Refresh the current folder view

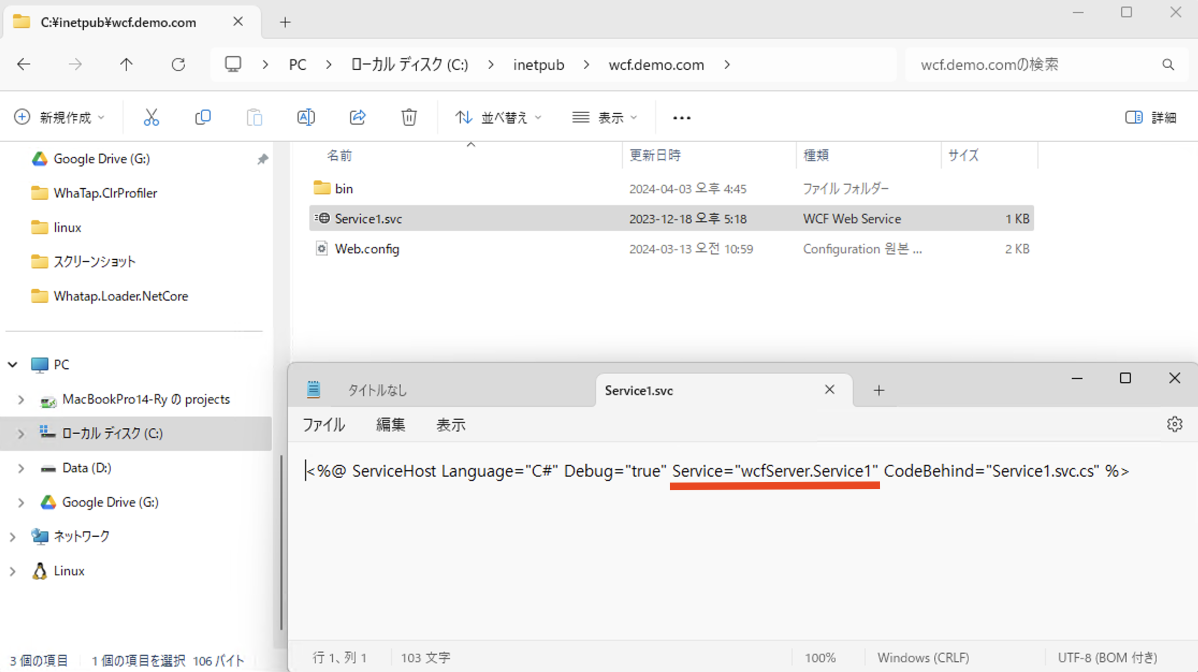(178, 64)
